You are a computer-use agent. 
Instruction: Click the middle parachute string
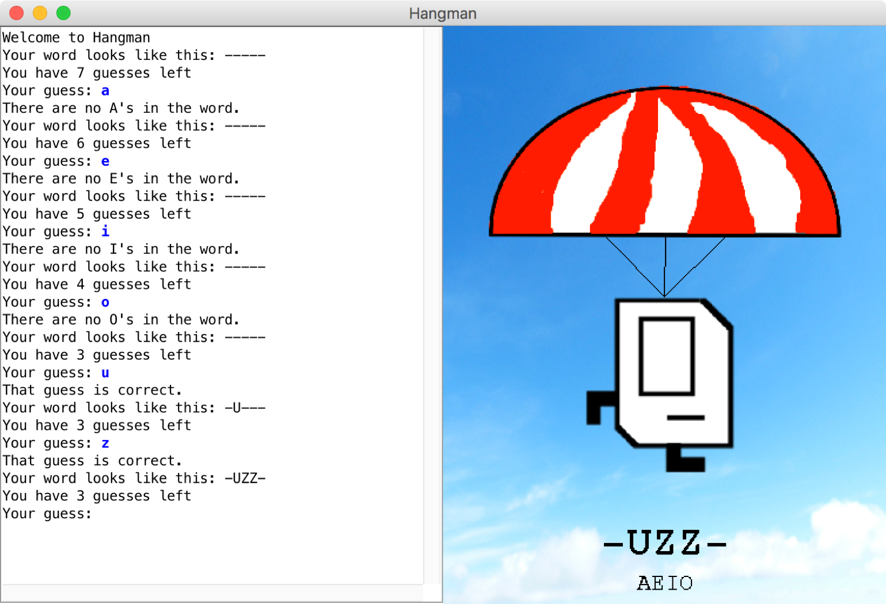tap(665, 266)
